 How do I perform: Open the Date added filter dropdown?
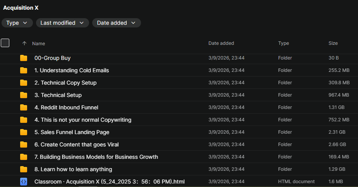(116, 23)
